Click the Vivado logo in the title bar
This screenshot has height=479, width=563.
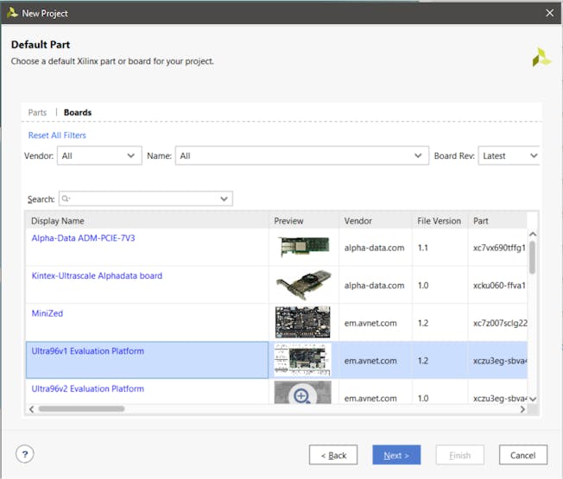coord(12,13)
